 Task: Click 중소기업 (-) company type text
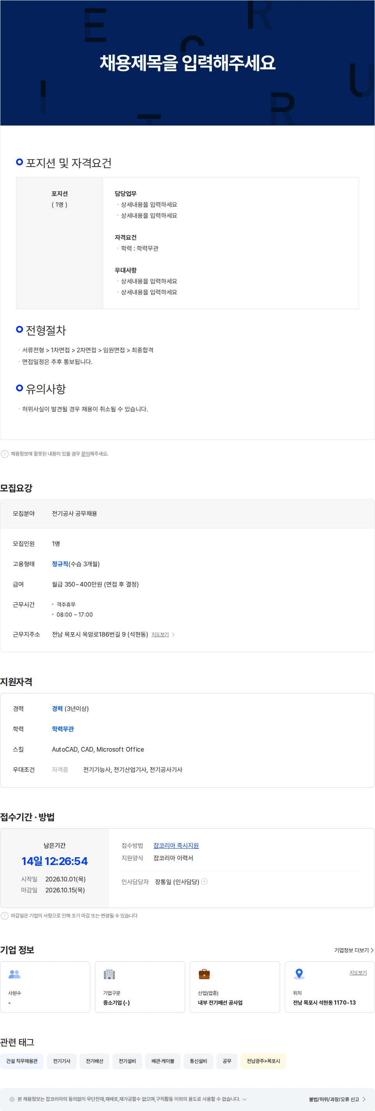click(x=116, y=1003)
